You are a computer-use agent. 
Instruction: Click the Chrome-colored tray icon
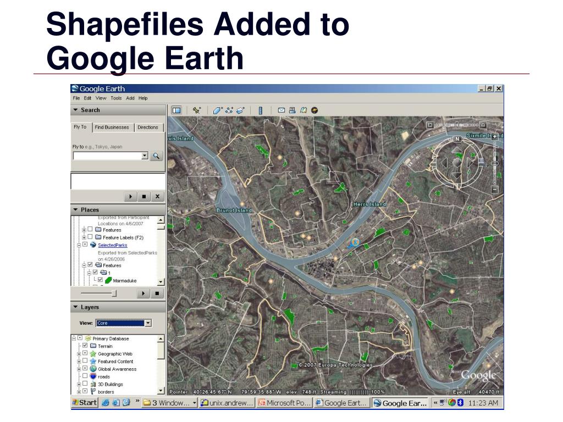(452, 403)
